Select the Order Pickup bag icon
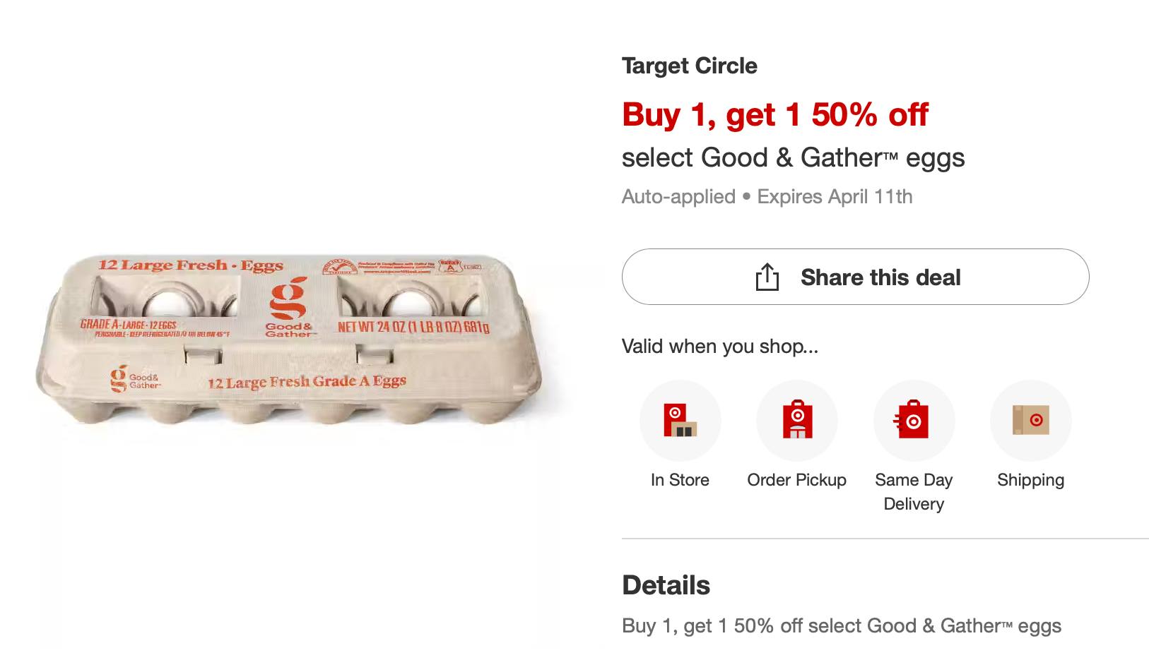The width and height of the screenshot is (1149, 672). (797, 421)
